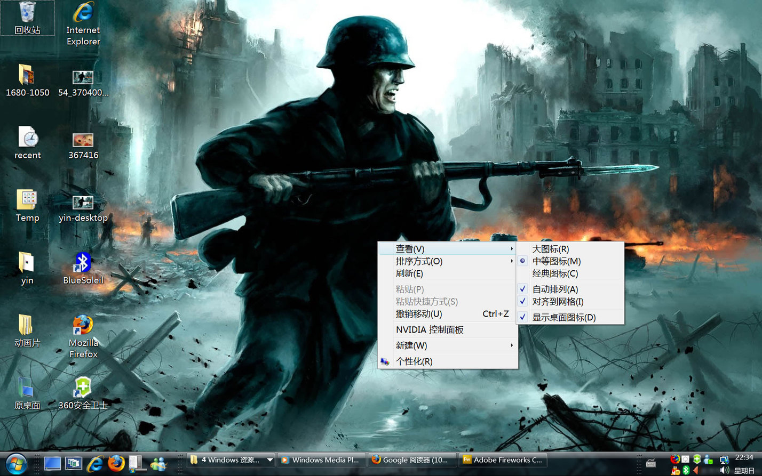The height and width of the screenshot is (476, 762).
Task: Select the yin folder icon
Action: tap(27, 269)
